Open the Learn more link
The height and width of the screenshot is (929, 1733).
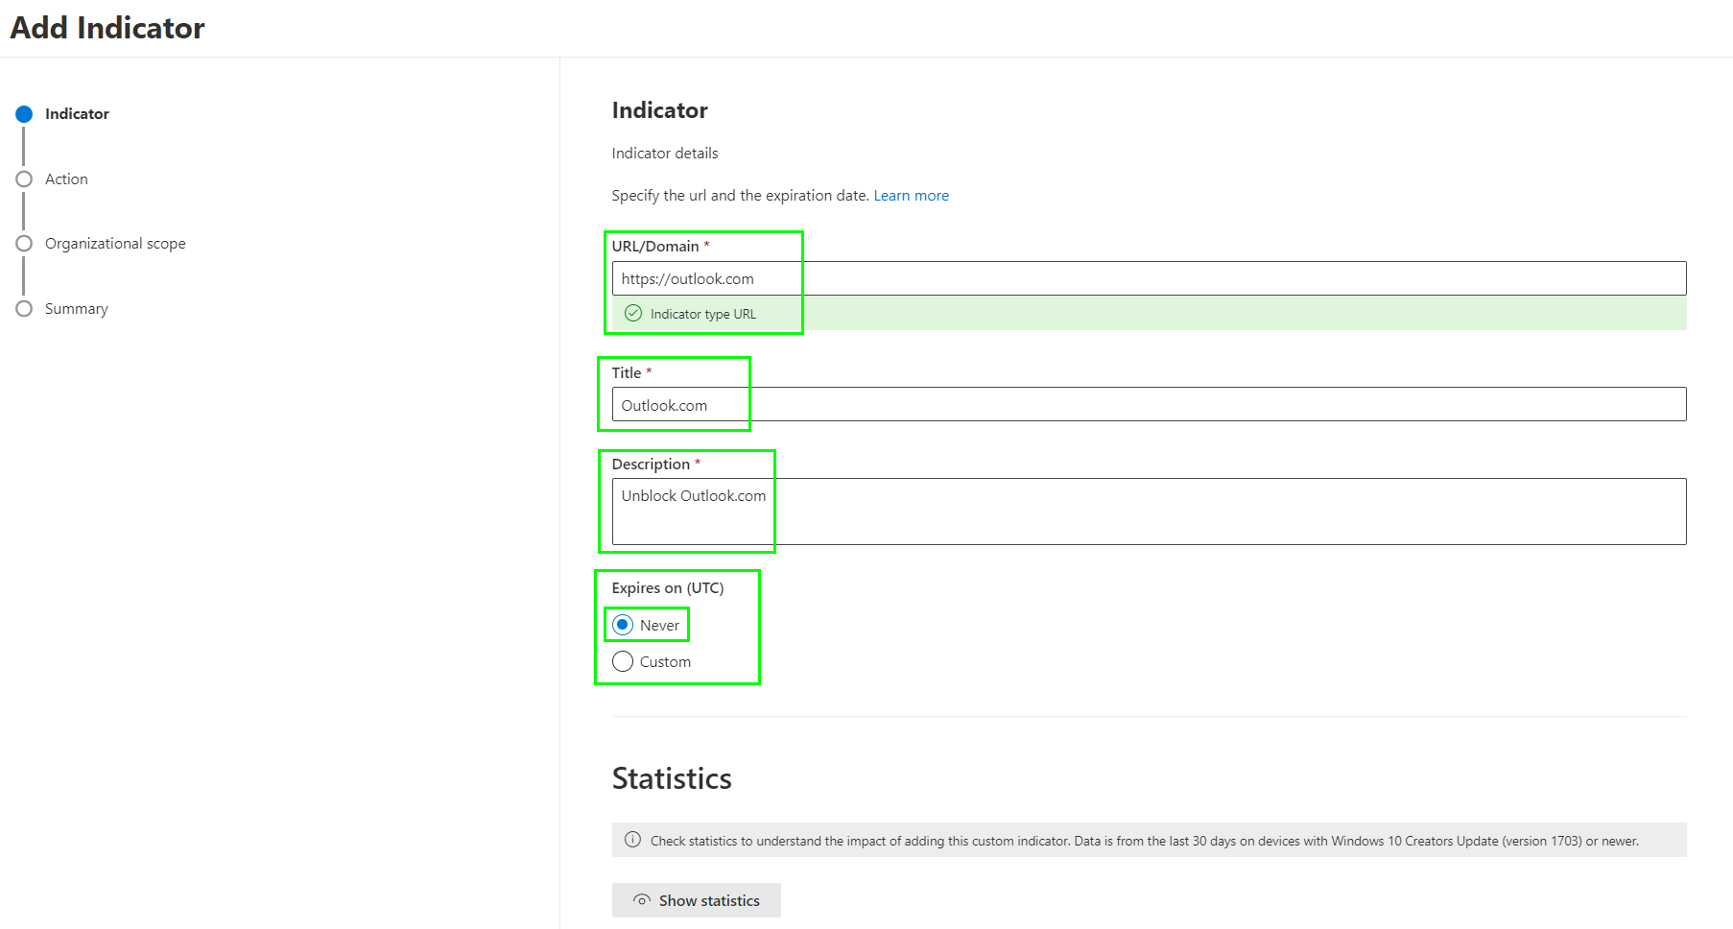[911, 196]
